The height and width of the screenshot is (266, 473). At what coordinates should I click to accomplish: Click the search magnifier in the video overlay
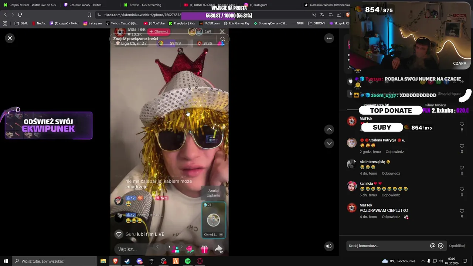pos(222,39)
